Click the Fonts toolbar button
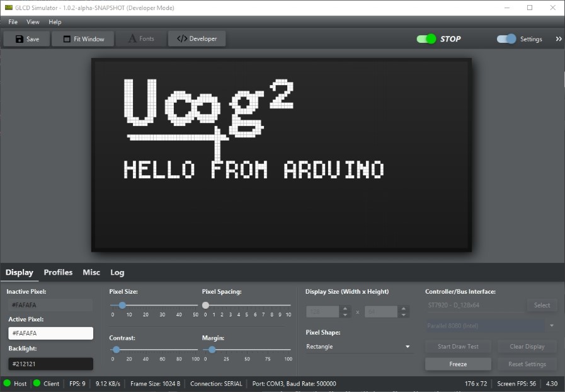 point(141,38)
